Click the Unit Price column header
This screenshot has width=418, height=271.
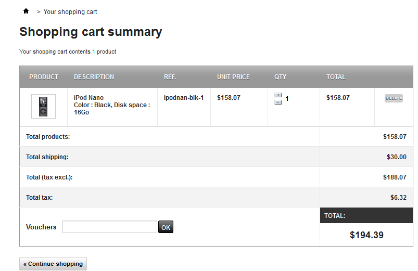tap(233, 77)
